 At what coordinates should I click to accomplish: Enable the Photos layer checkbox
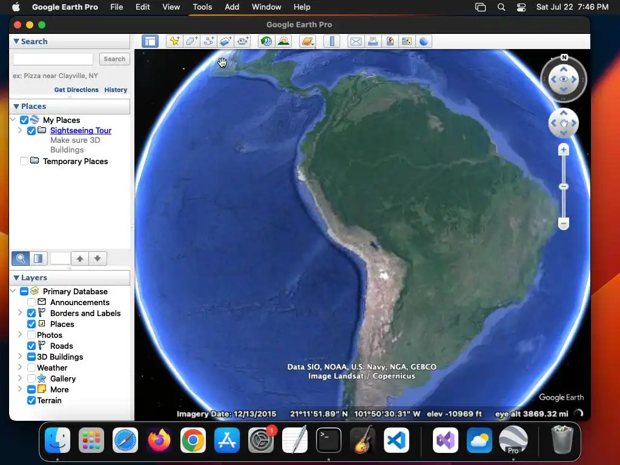(31, 335)
